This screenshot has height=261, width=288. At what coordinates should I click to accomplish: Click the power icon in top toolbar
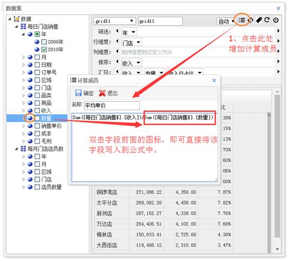(x=276, y=20)
